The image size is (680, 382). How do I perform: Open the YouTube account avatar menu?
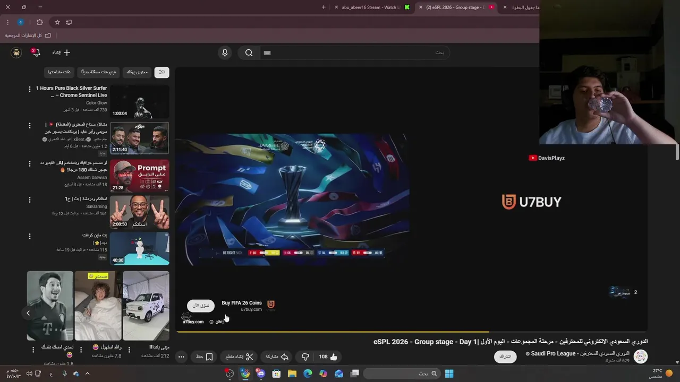[16, 53]
